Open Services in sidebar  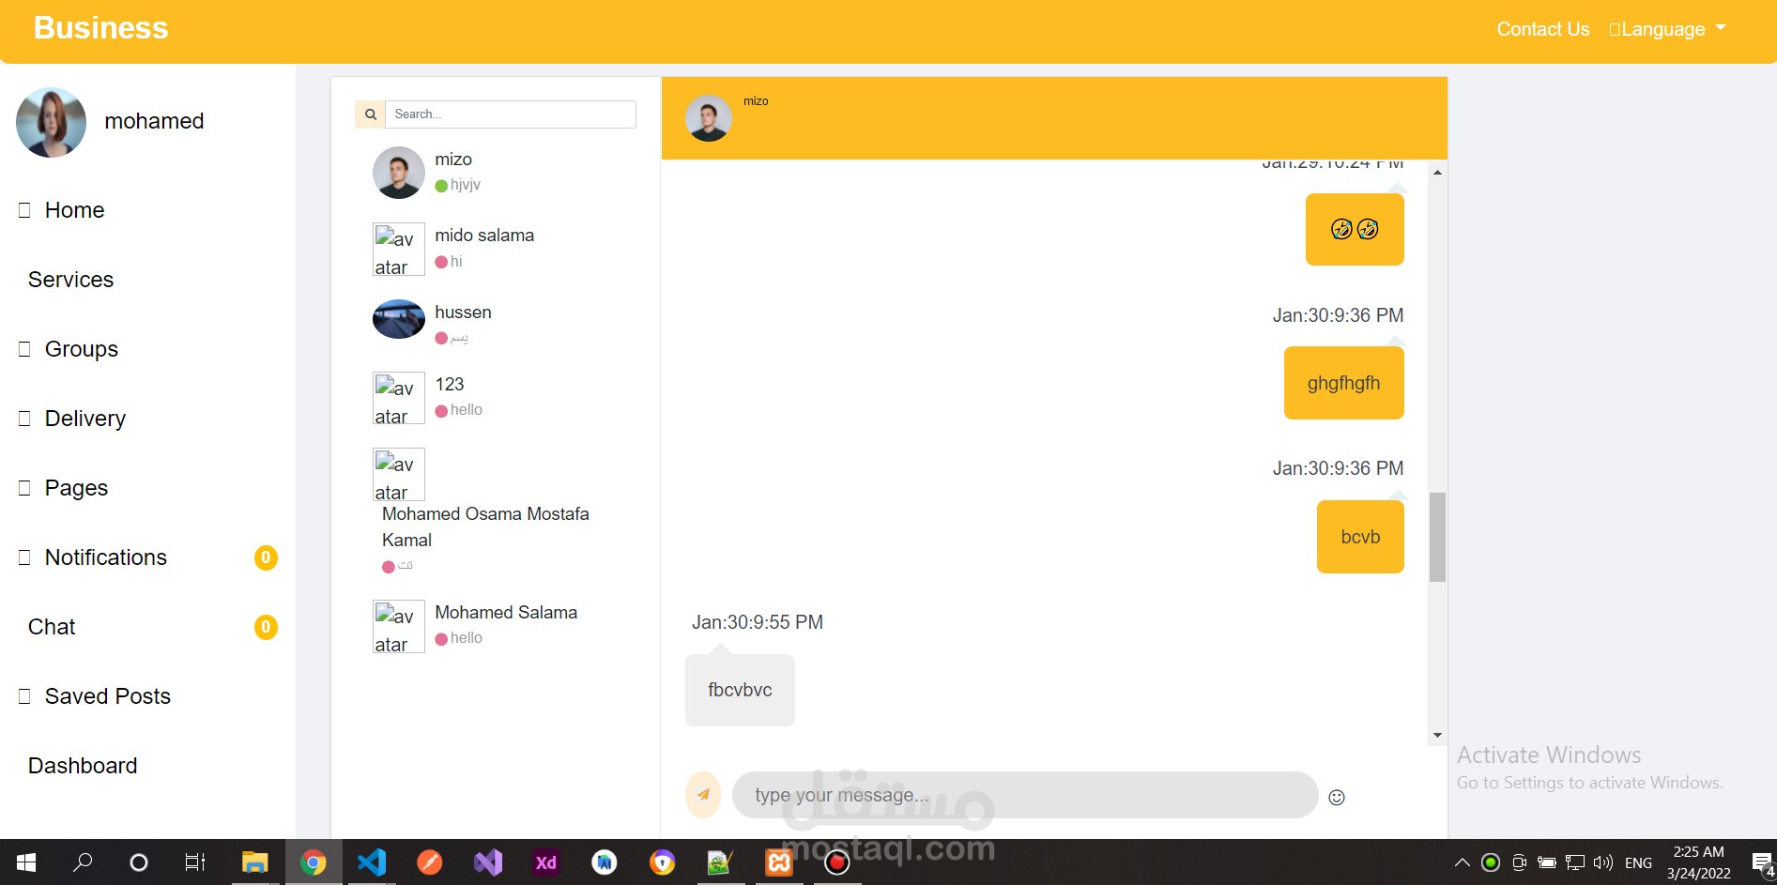point(70,280)
